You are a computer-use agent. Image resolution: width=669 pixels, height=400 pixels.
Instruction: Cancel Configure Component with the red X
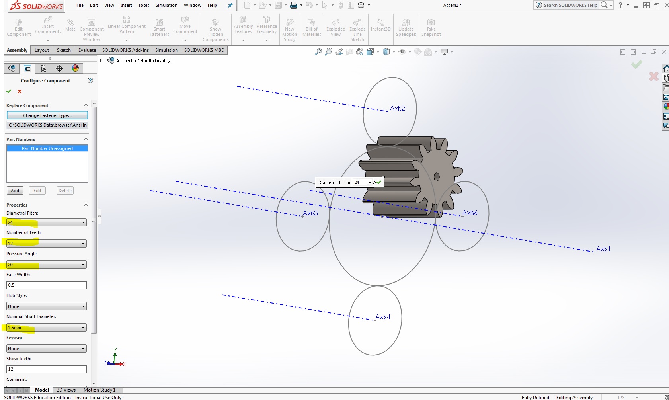click(x=20, y=92)
